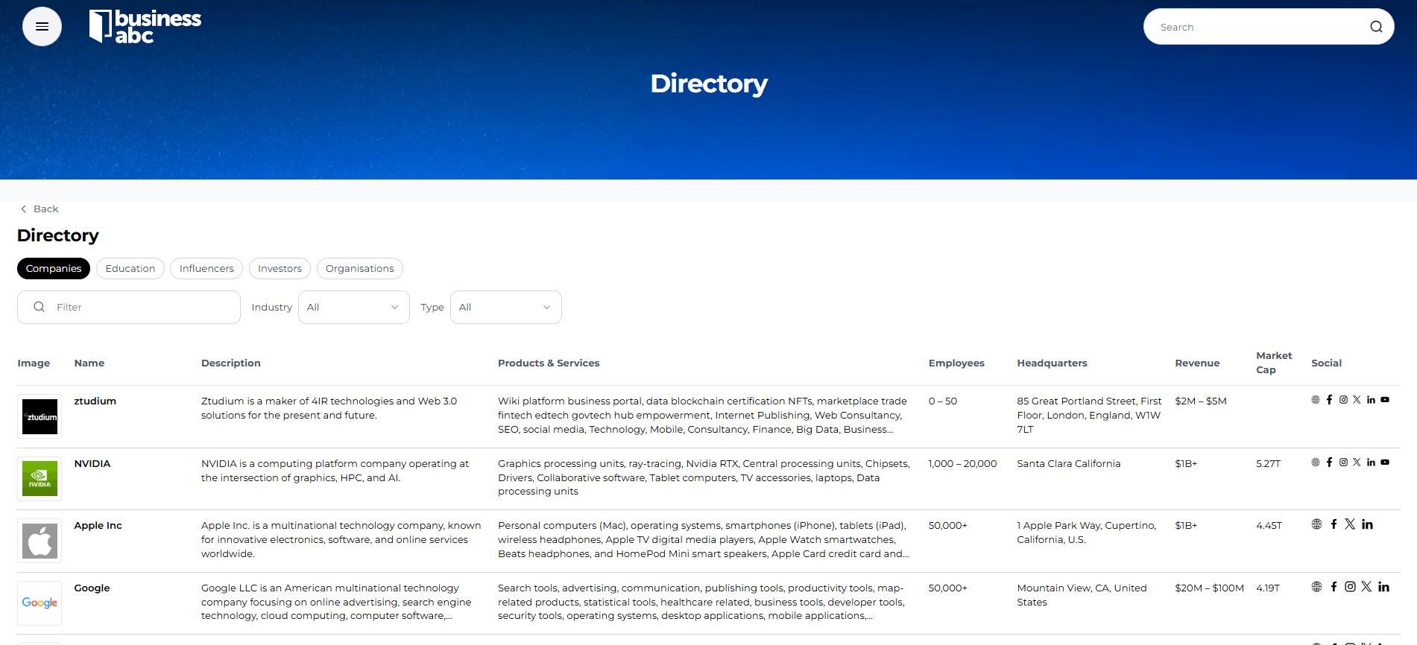Switch to the Influencers tab

[206, 269]
